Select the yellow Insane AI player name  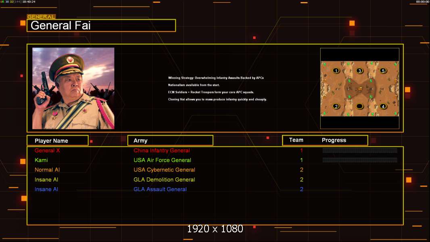(46, 179)
